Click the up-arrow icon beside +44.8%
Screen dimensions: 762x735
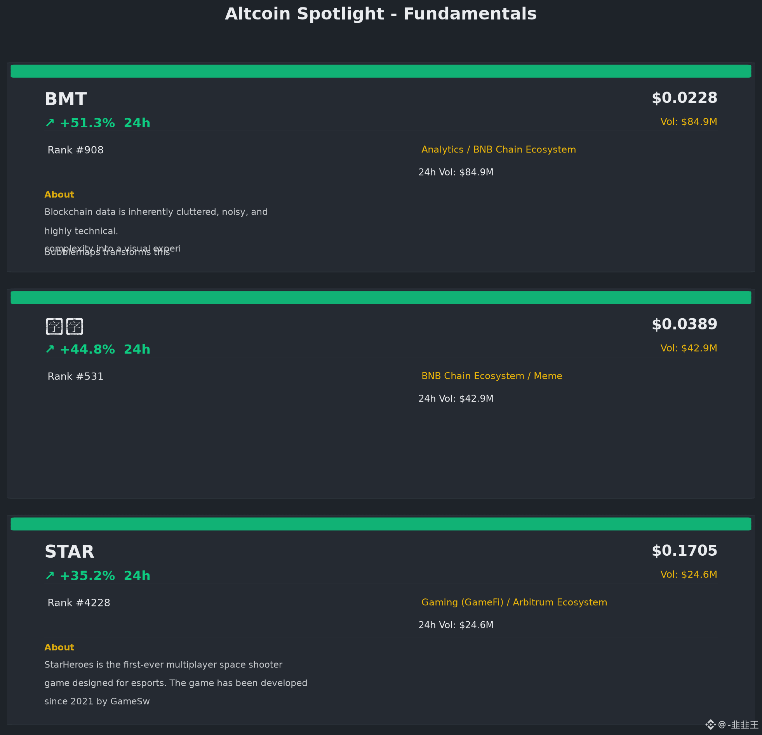50,349
